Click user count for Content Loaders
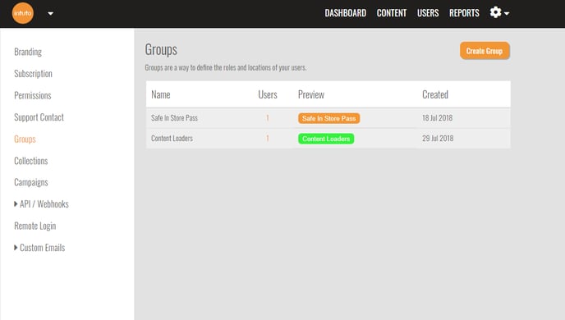Viewport: 565px width, 320px height. [x=268, y=138]
